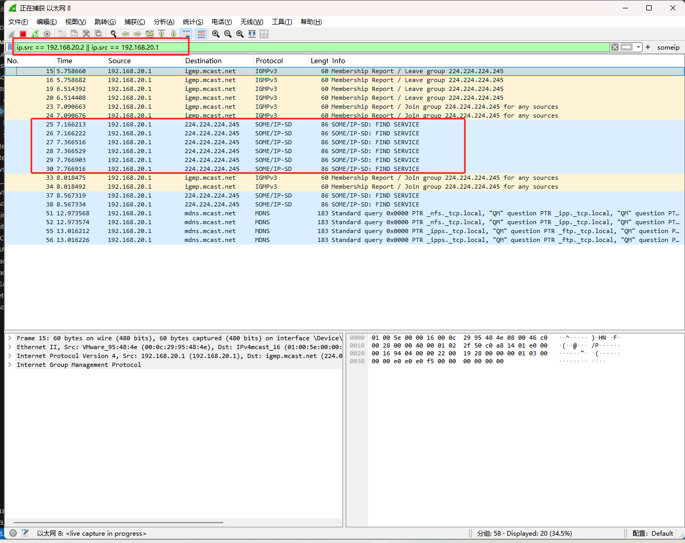The height and width of the screenshot is (543, 685).
Task: Sort by the Time column header
Action: [81, 61]
